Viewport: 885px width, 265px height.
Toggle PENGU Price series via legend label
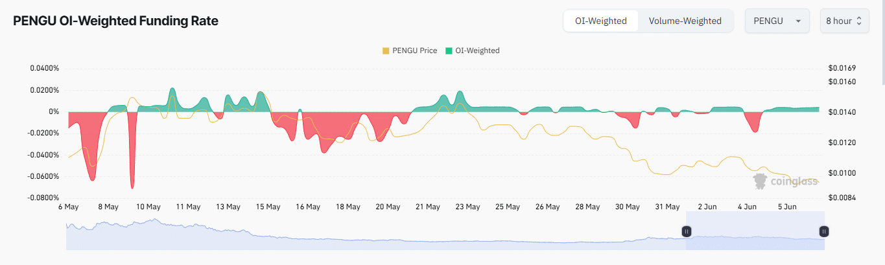(x=414, y=51)
